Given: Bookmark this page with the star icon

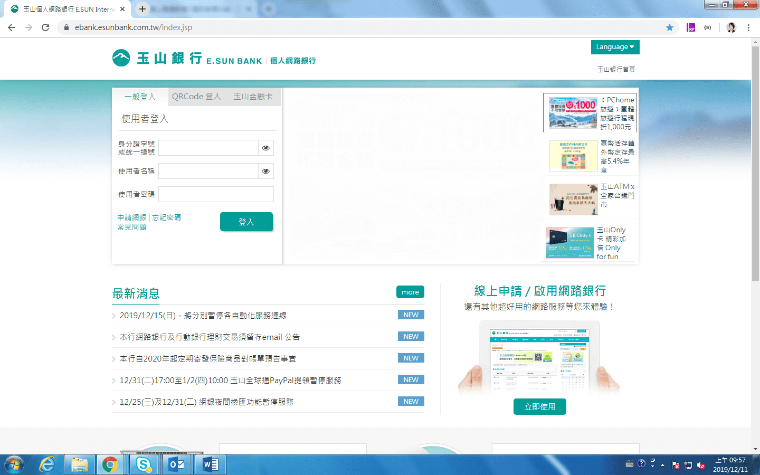Looking at the screenshot, I should 670,27.
